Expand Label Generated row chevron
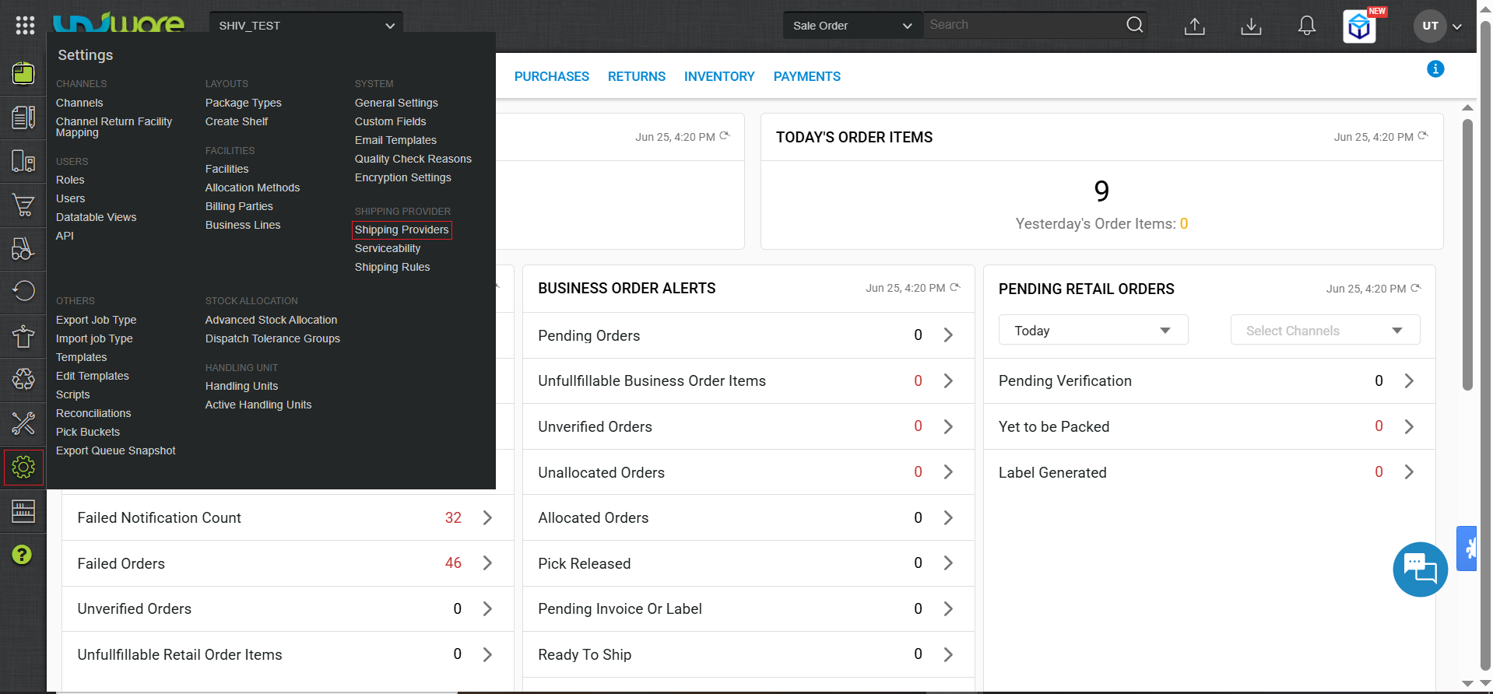This screenshot has width=1493, height=694. pos(1409,471)
